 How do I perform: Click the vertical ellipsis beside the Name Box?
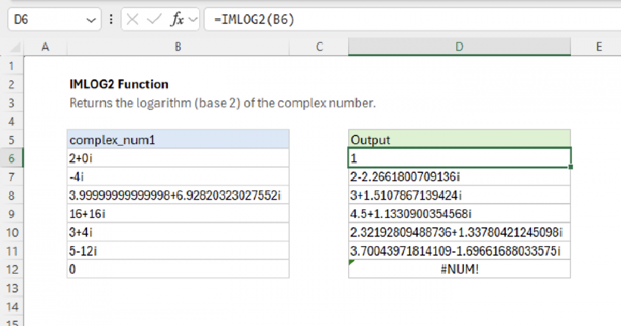tap(111, 20)
